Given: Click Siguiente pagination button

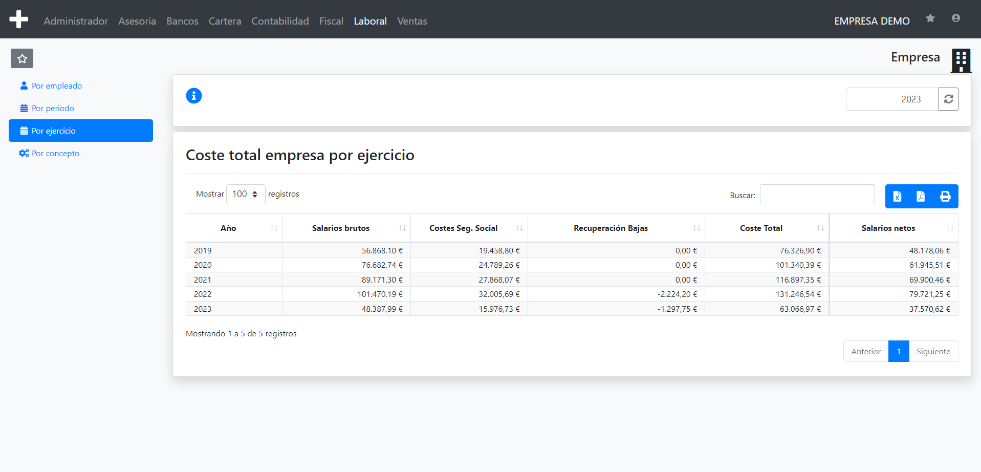Looking at the screenshot, I should pos(933,351).
